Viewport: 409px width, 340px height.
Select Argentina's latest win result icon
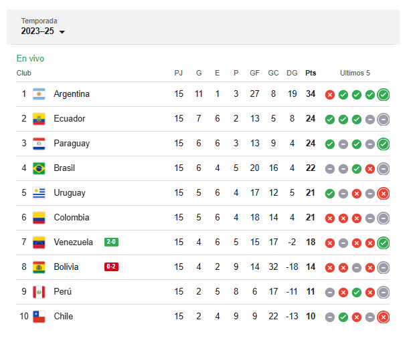click(x=383, y=94)
